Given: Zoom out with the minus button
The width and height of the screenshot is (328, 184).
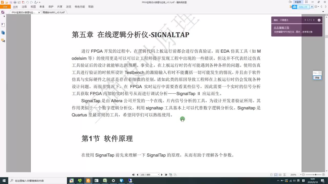Looking at the screenshot, I should (x=303, y=175).
